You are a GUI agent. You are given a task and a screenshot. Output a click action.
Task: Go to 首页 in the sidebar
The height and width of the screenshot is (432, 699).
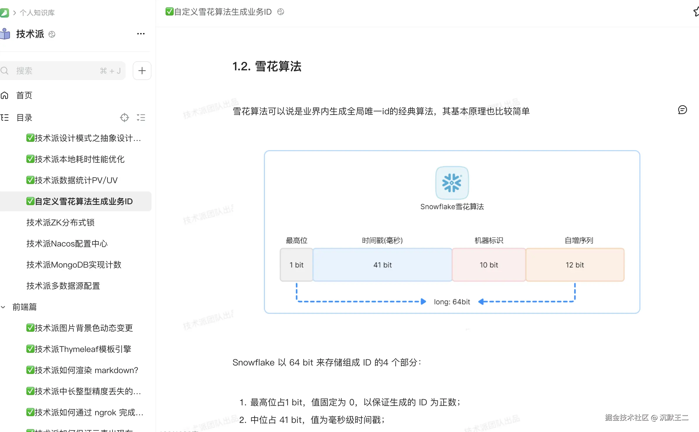click(24, 95)
